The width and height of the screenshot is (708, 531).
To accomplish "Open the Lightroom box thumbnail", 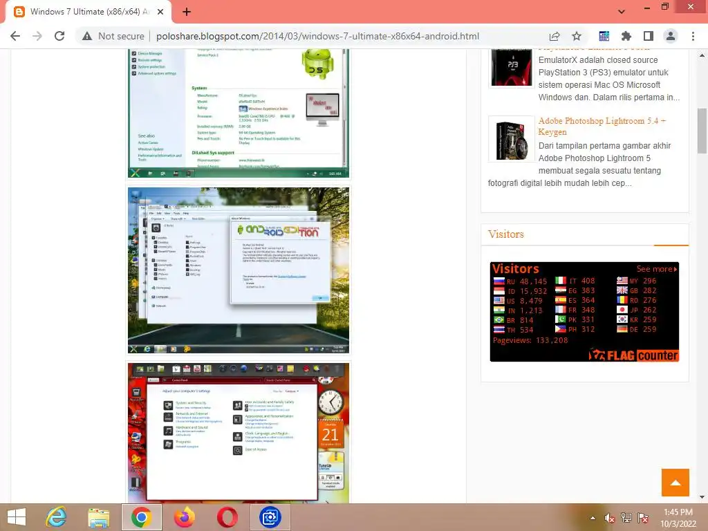I will 512,139.
